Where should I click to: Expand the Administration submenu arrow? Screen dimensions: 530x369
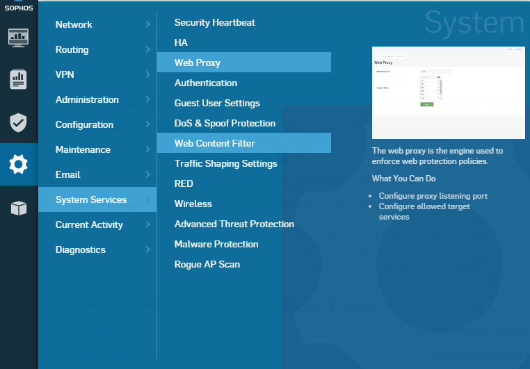[147, 99]
